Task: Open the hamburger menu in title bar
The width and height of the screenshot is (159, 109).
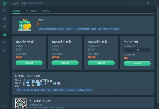Action: pyautogui.click(x=134, y=4)
